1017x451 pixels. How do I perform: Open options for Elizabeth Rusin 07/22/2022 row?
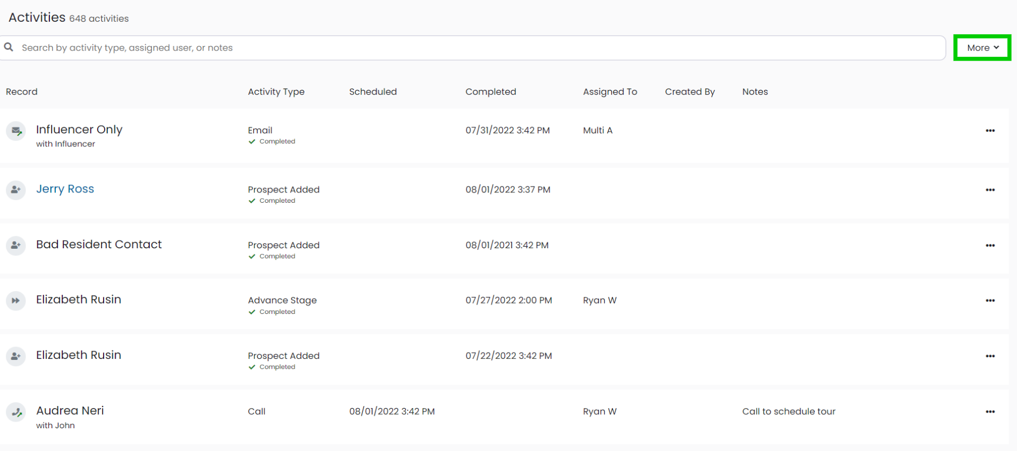tap(990, 356)
